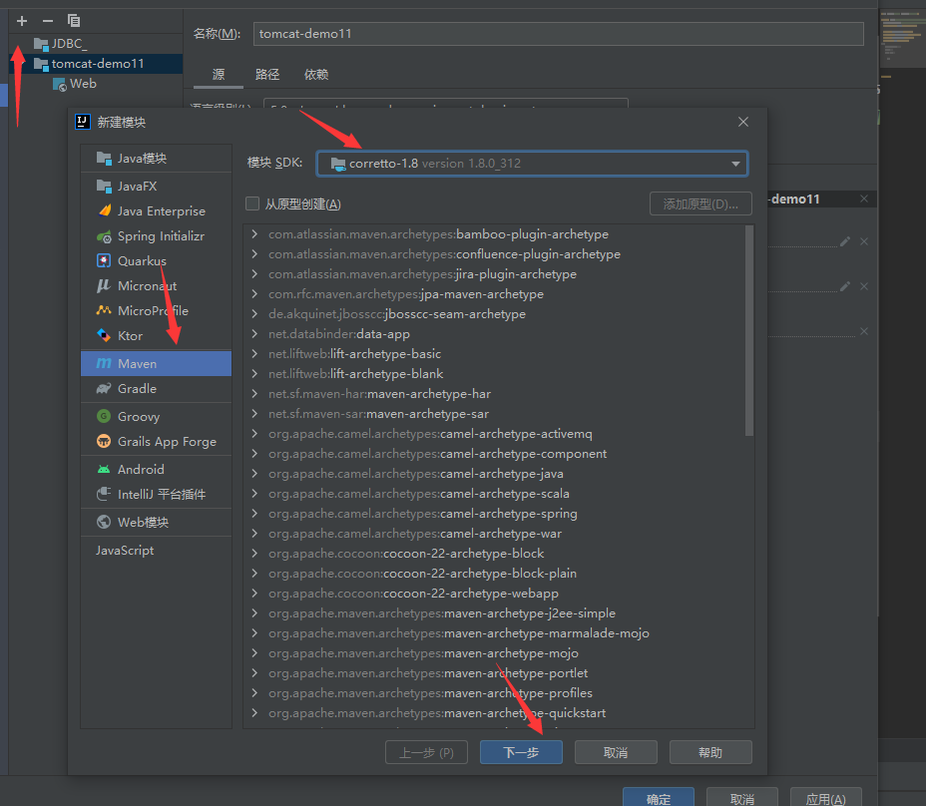Choose MicroProfile module type
Screen dimensions: 926x806
(156, 310)
